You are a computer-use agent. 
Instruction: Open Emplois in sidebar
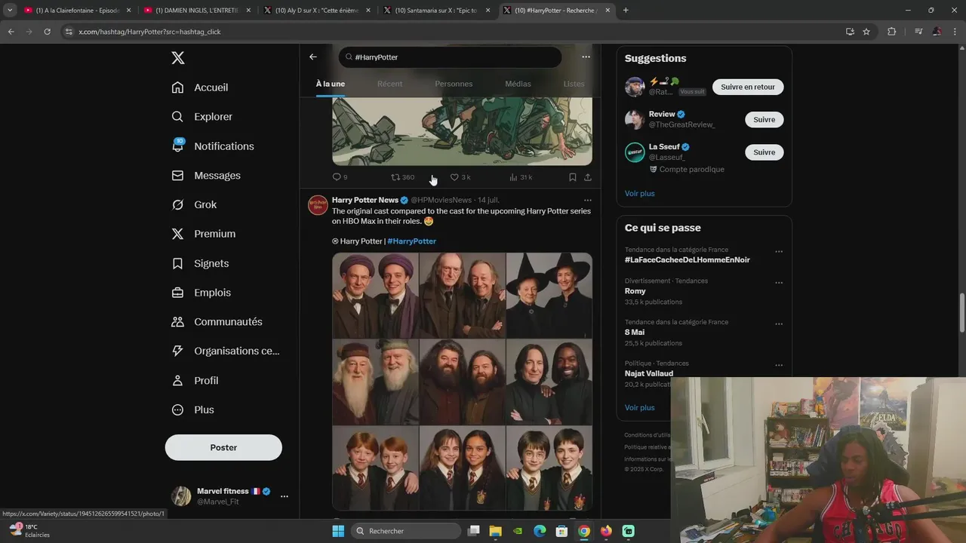point(202,293)
